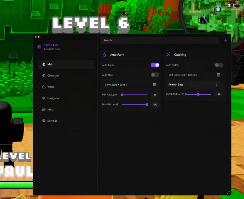
Task: Click the Character sidebar icon
Action: click(x=44, y=76)
